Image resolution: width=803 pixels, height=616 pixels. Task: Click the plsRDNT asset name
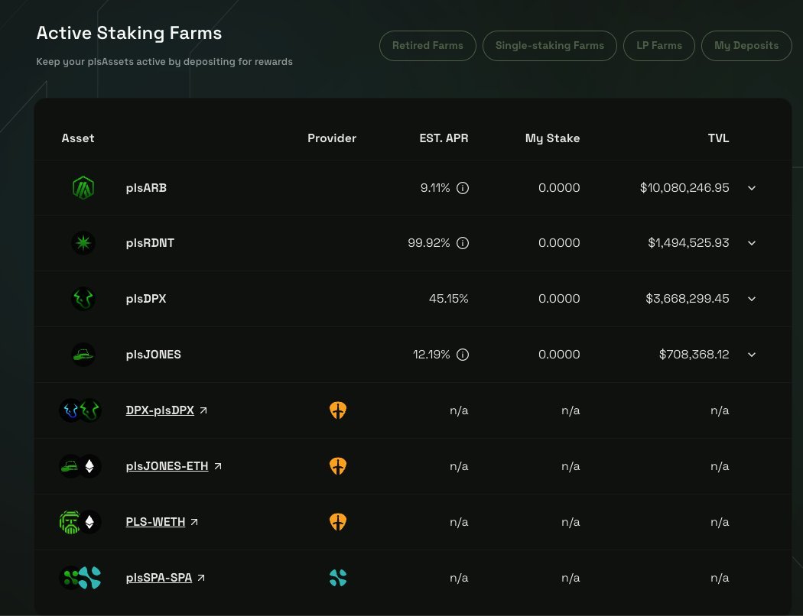point(150,242)
